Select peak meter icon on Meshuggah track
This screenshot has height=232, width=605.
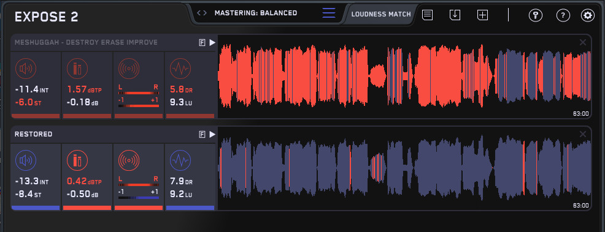[77, 69]
